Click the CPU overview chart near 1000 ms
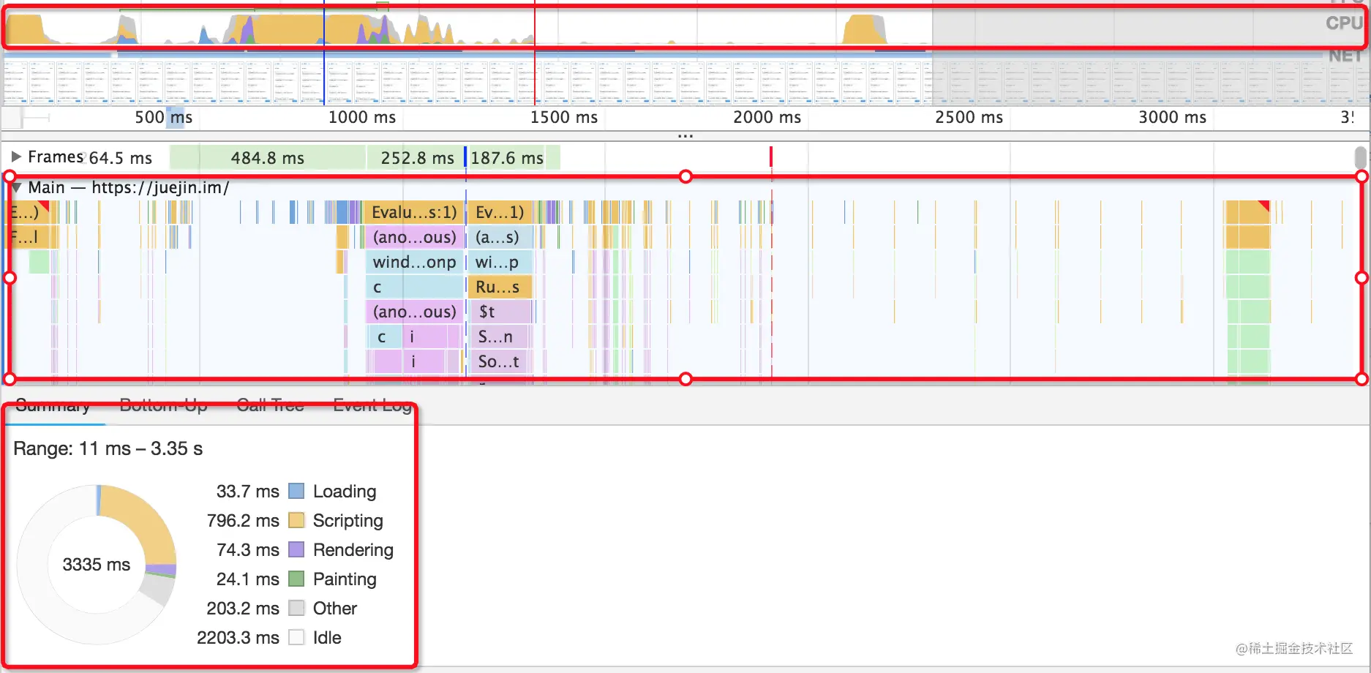Screen dimensions: 1371x673 coord(362,28)
